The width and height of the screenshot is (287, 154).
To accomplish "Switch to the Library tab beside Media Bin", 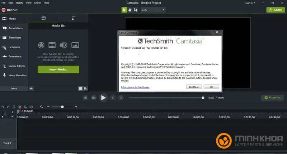I will (x=74, y=18).
